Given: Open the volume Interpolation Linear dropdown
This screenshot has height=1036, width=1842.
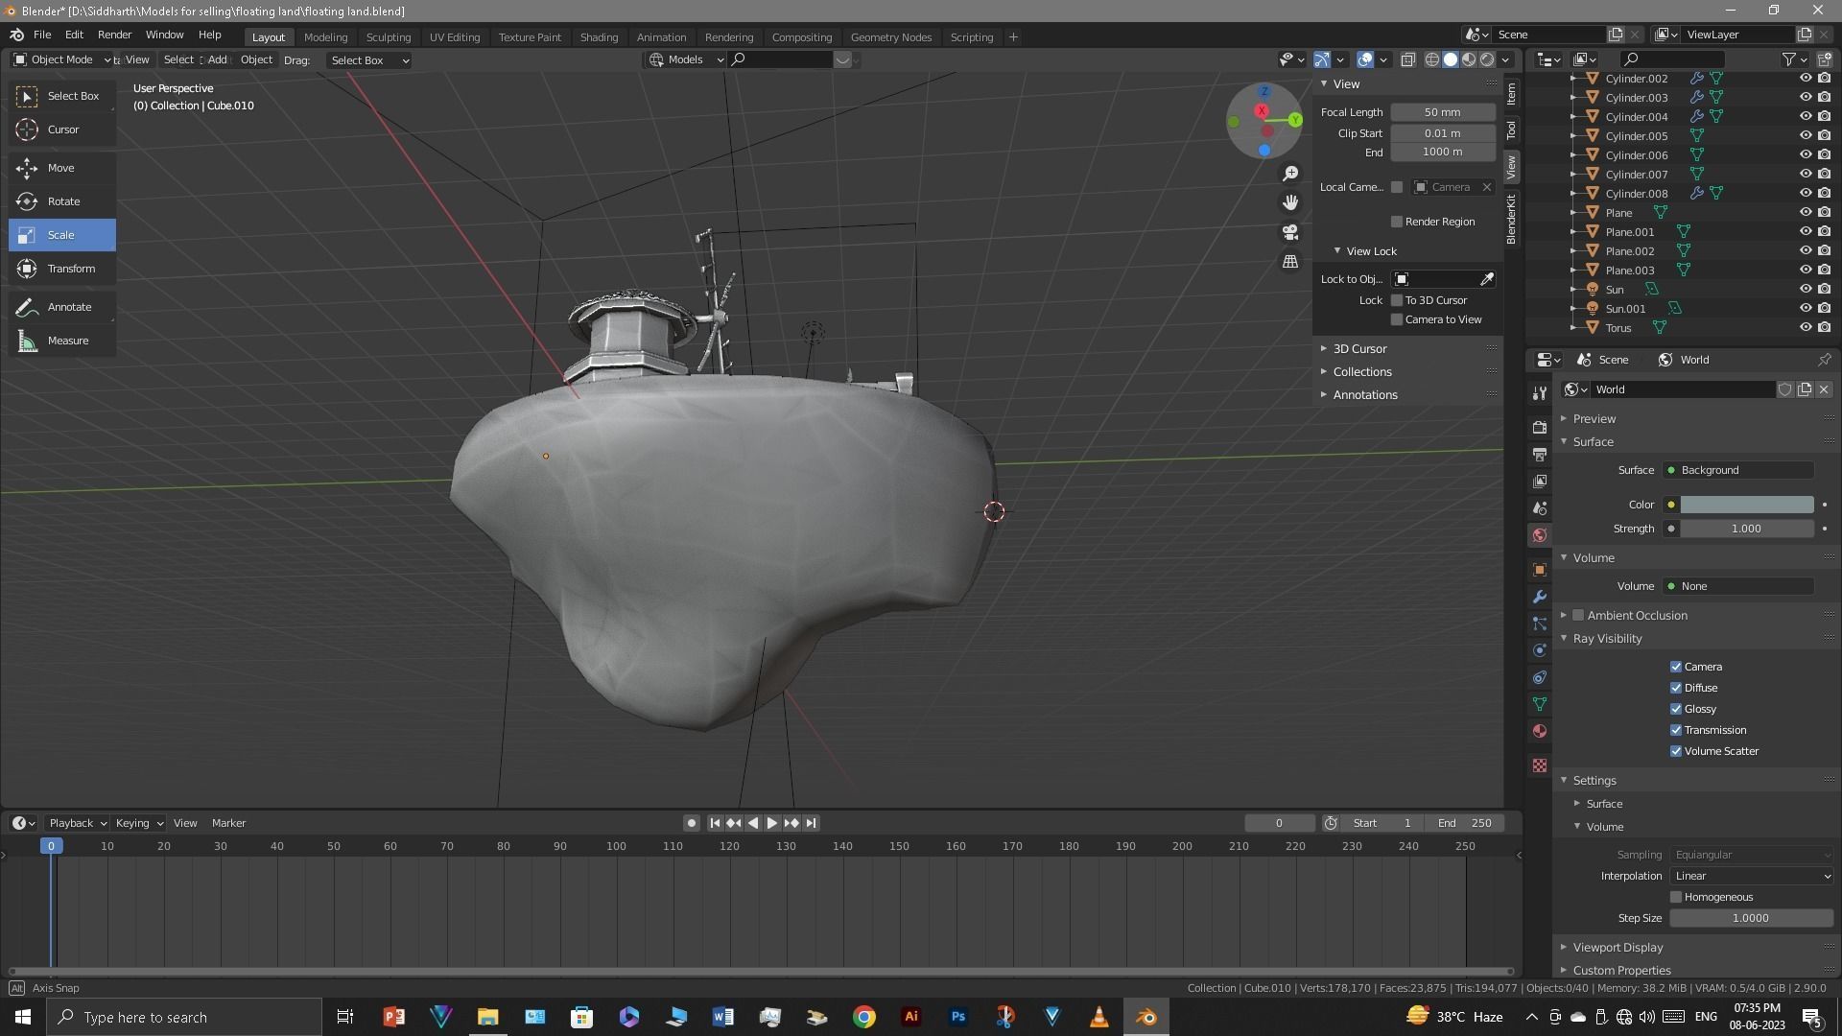Looking at the screenshot, I should [1751, 876].
